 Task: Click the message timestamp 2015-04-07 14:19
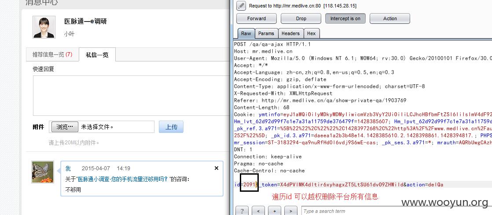click(x=106, y=168)
